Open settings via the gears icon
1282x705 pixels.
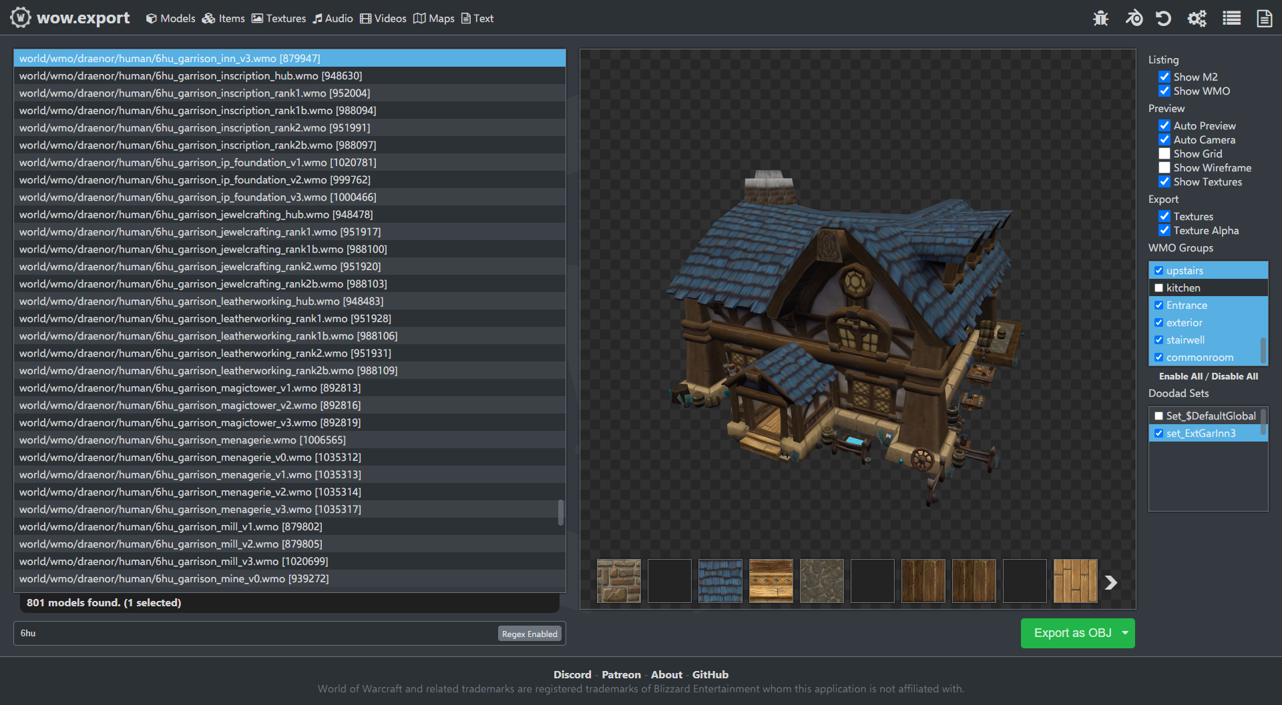1197,18
